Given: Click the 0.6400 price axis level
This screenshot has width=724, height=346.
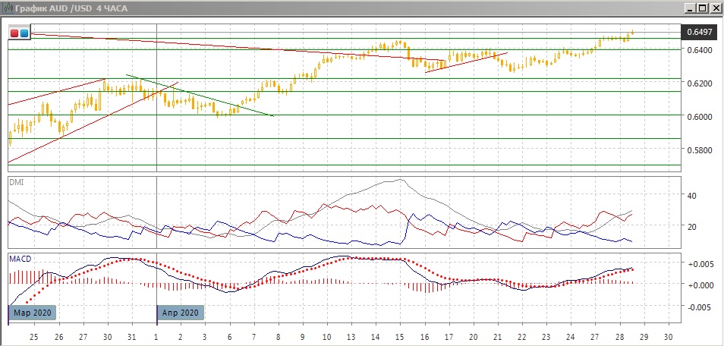Looking at the screenshot, I should coord(697,50).
